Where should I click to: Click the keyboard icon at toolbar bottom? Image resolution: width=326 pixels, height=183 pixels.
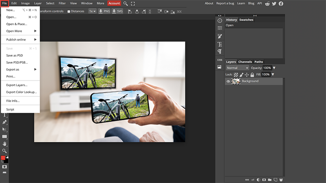point(4,172)
